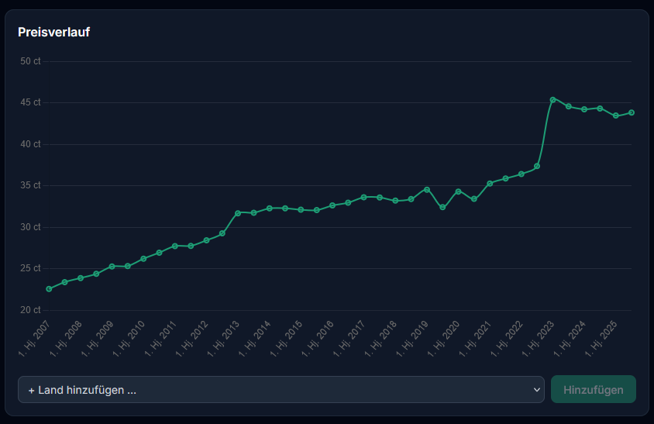This screenshot has height=424, width=654.
Task: Click the '1. Hj. 2017' x-axis label
Action: [349, 339]
